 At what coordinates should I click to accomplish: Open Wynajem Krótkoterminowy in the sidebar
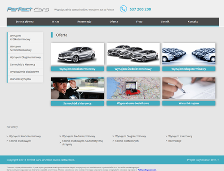tap(25, 38)
